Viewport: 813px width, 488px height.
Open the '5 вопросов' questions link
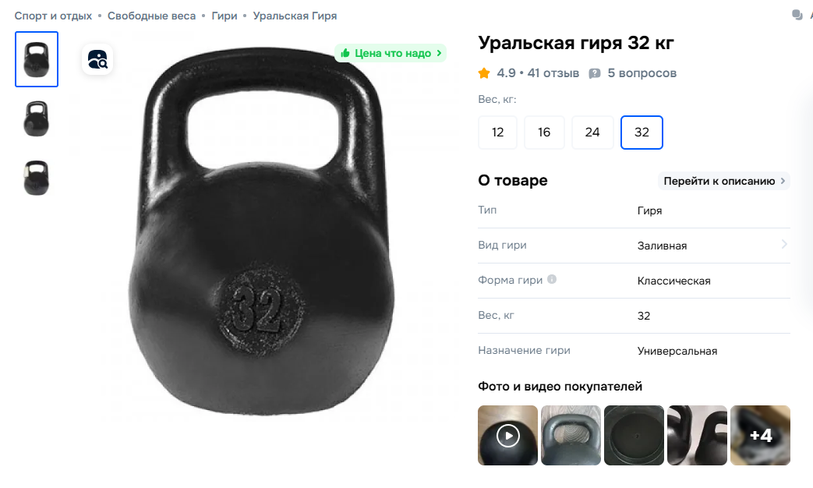642,73
